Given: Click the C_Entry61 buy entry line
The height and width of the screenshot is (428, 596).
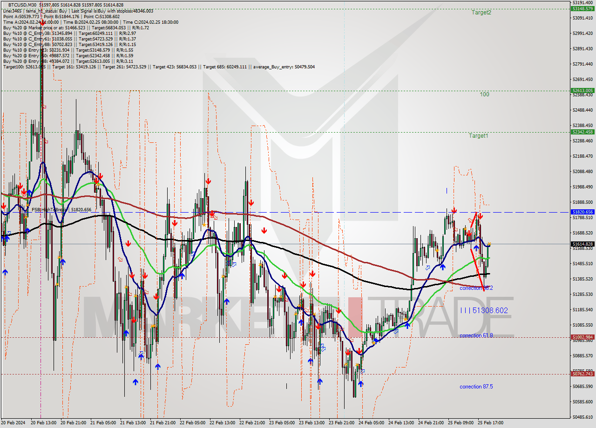Looking at the screenshot, I should pos(69,39).
